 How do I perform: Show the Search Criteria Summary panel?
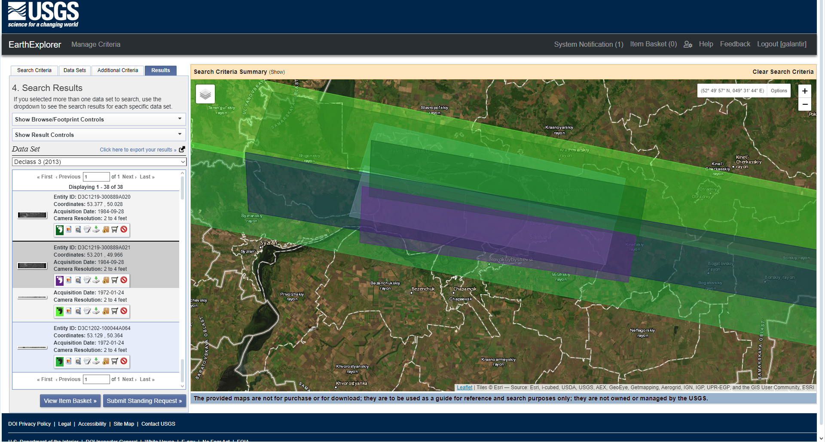click(277, 72)
